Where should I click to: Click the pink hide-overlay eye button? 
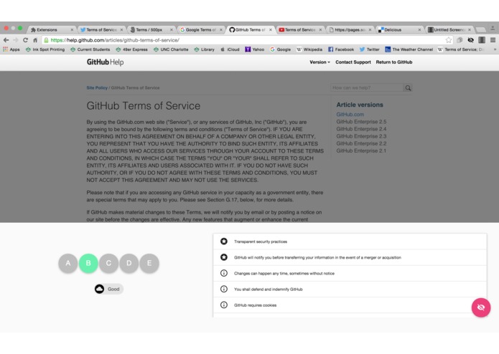pos(481,307)
